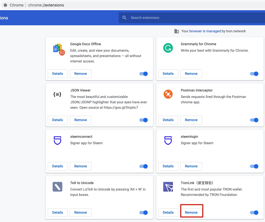Open Details for Google Docs Offline

[58, 74]
